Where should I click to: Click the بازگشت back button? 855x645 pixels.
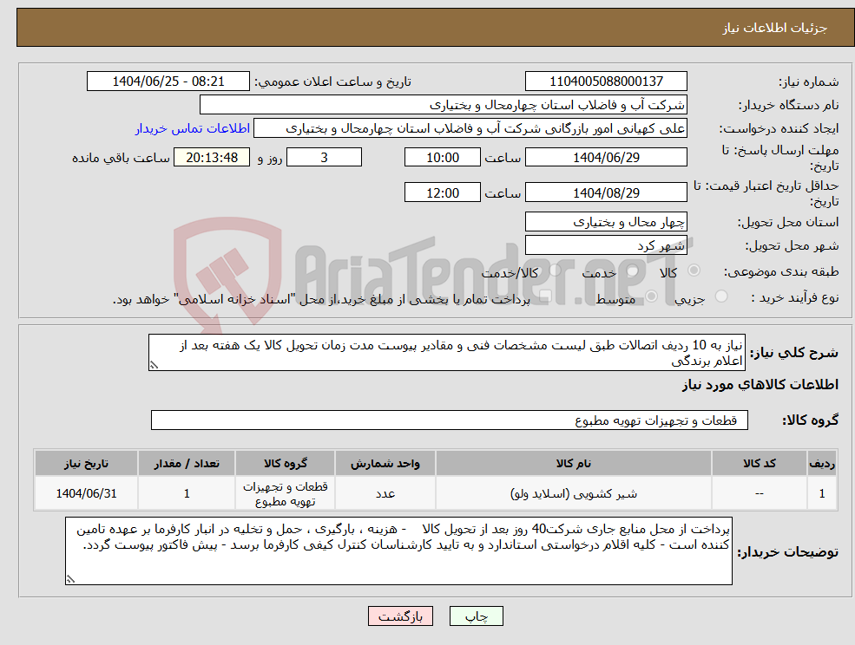pyautogui.click(x=400, y=616)
